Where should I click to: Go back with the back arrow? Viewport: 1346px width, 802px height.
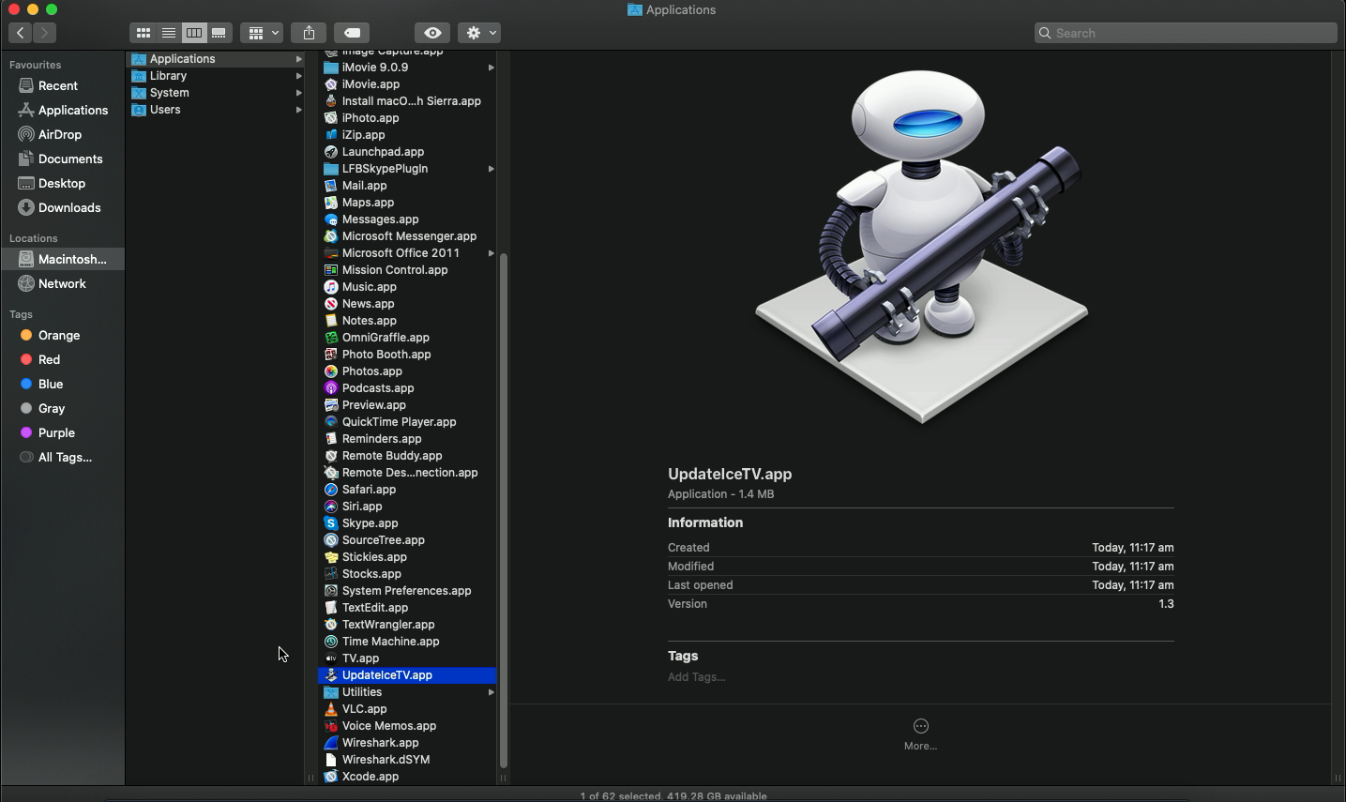tap(21, 33)
